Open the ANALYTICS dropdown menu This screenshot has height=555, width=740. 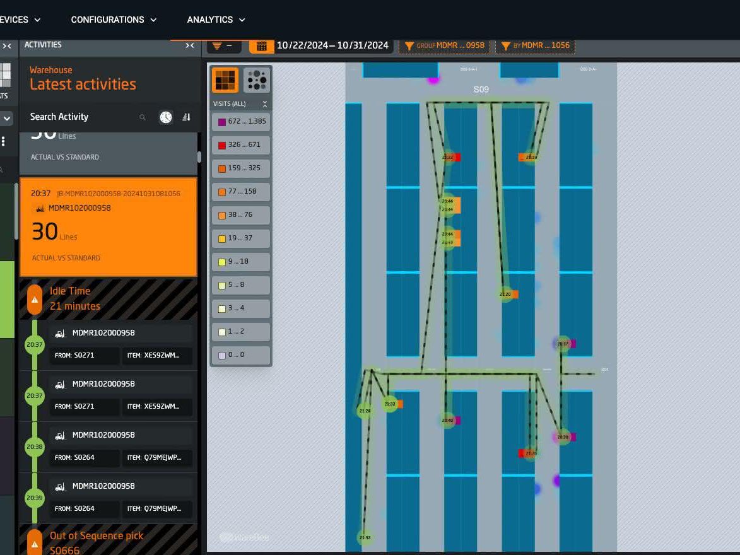point(216,20)
